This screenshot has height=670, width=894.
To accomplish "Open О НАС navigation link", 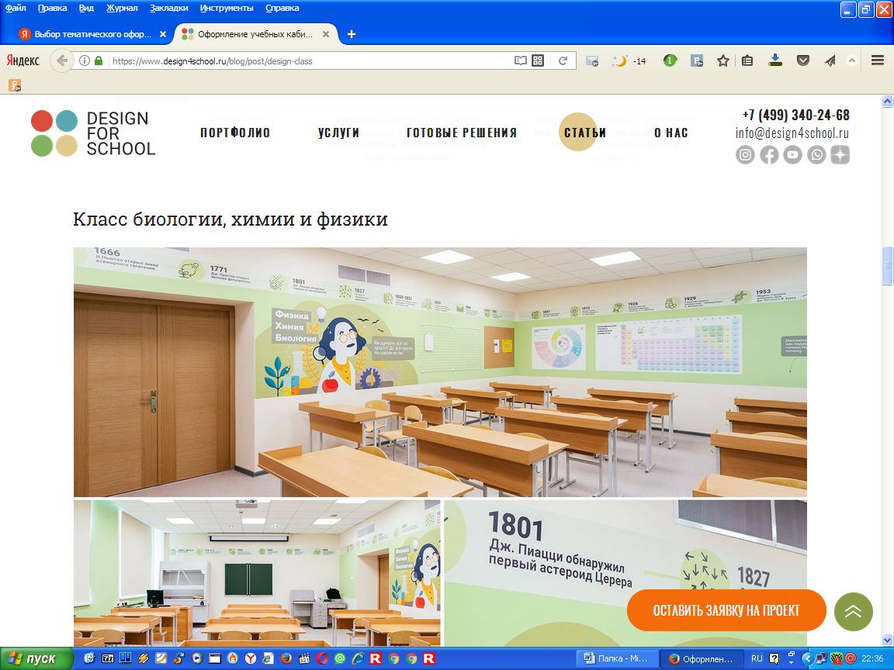I will tap(671, 133).
